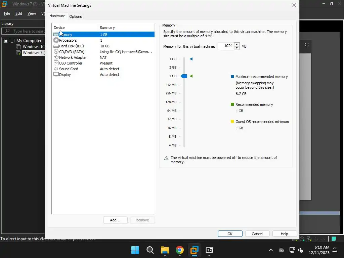The image size is (344, 258).
Task: Click the blue maximum memory marker
Action: (191, 59)
